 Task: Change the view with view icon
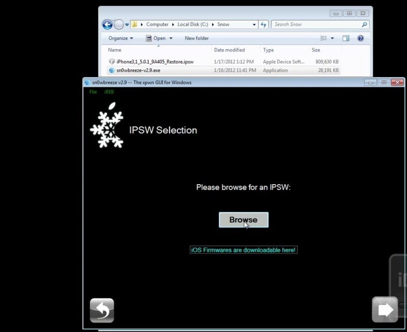(x=324, y=39)
